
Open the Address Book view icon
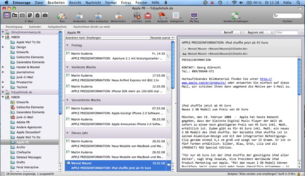[x=14, y=15]
